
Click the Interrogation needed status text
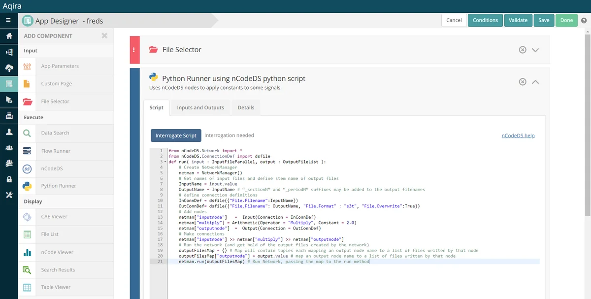coord(229,135)
